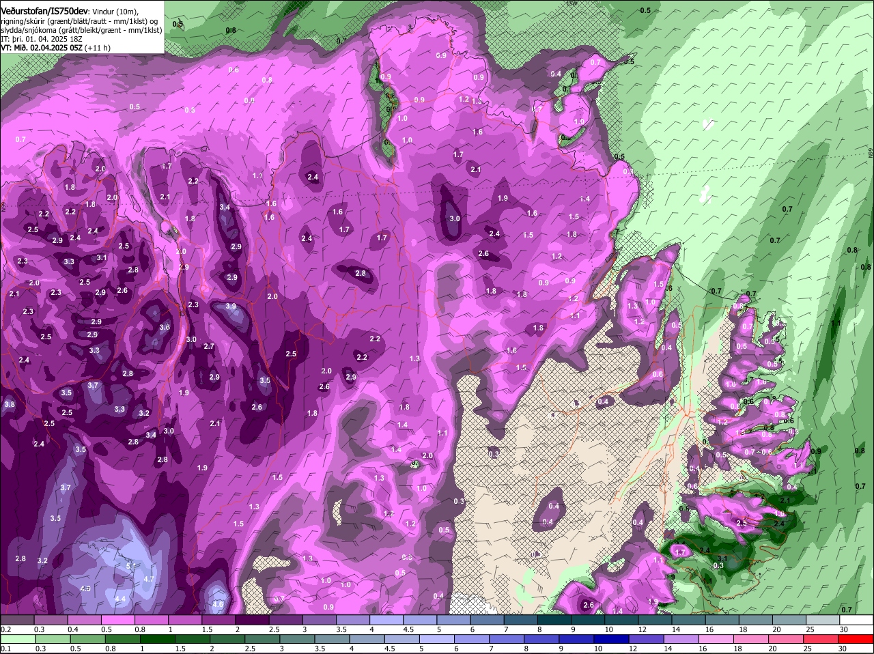
Task: Click the VT: Mið. 02.04.2025 05Z (+11 h) line
Action: pyautogui.click(x=56, y=48)
